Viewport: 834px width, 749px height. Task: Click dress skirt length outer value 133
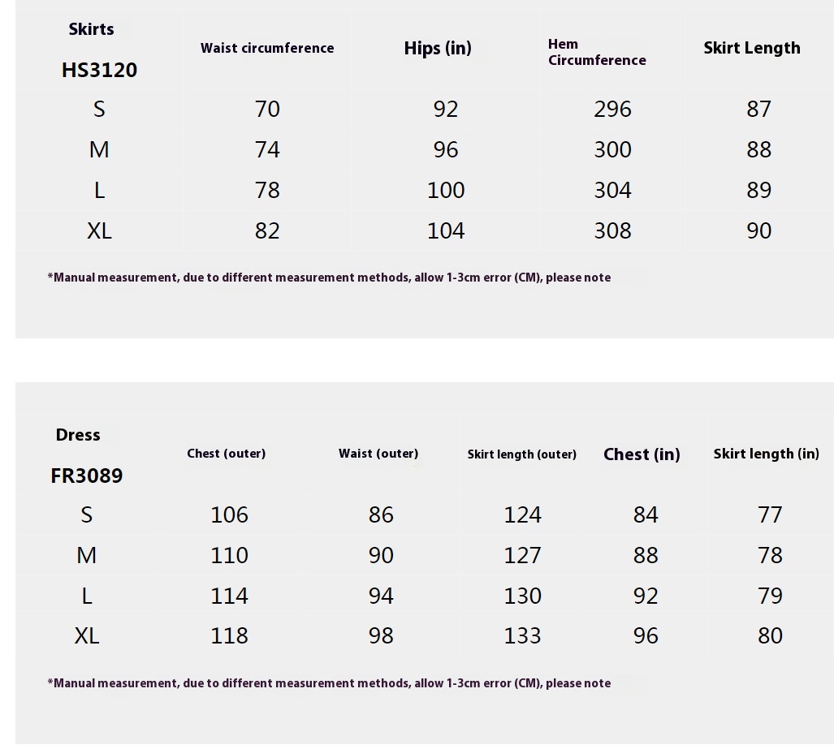(522, 636)
